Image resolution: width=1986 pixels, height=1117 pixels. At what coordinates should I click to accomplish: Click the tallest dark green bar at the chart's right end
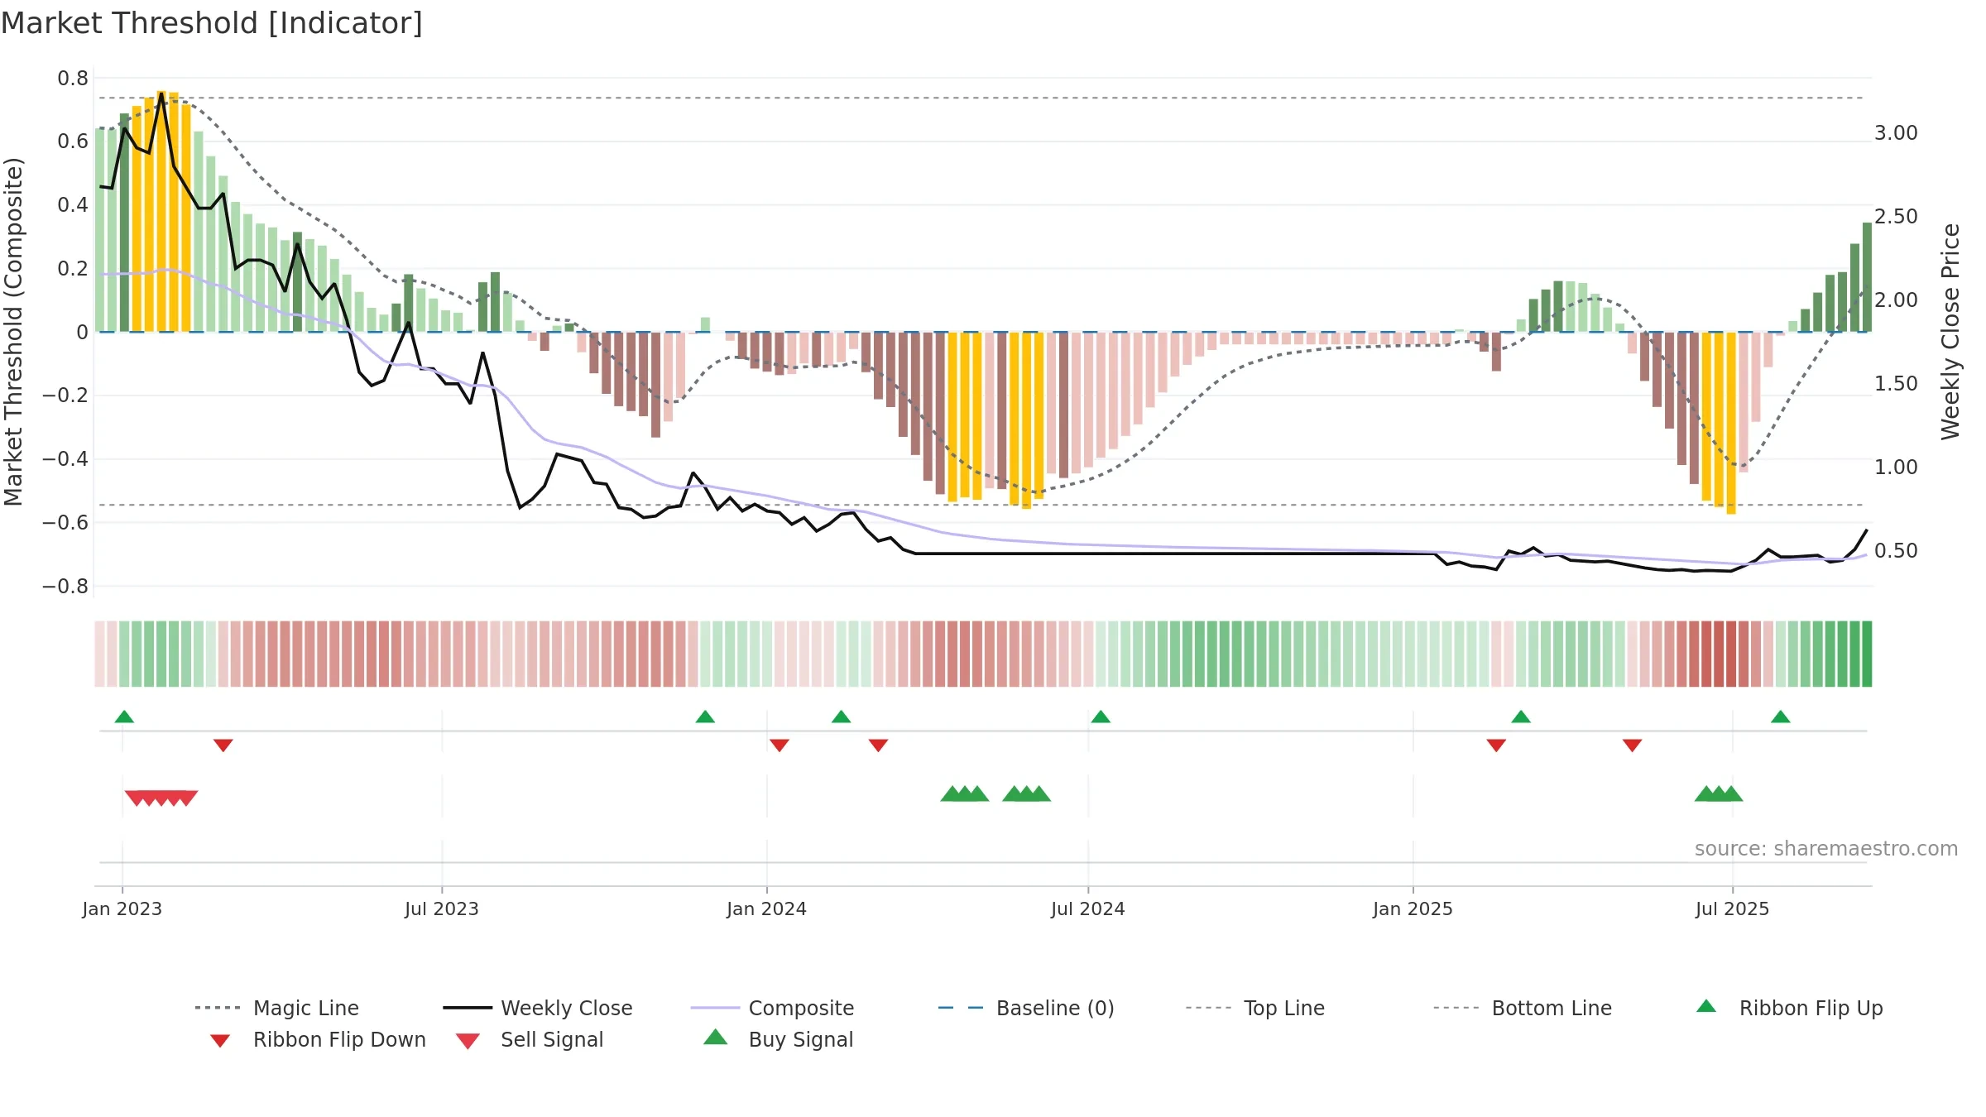point(1867,277)
